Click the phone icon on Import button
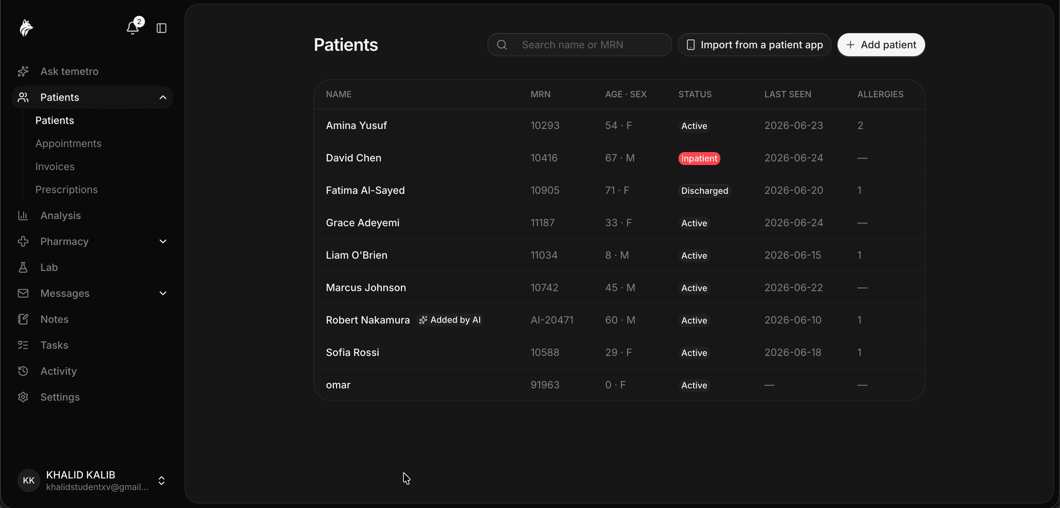This screenshot has width=1060, height=508. pos(691,45)
